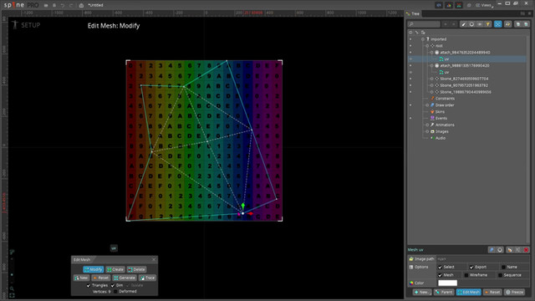Collapse the attach_9847635 slot node
The height and width of the screenshot is (301, 535).
431,53
